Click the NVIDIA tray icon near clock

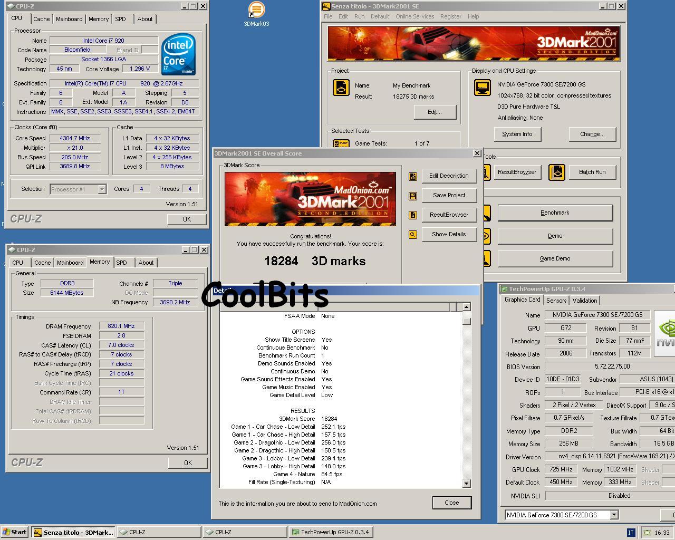coord(648,533)
